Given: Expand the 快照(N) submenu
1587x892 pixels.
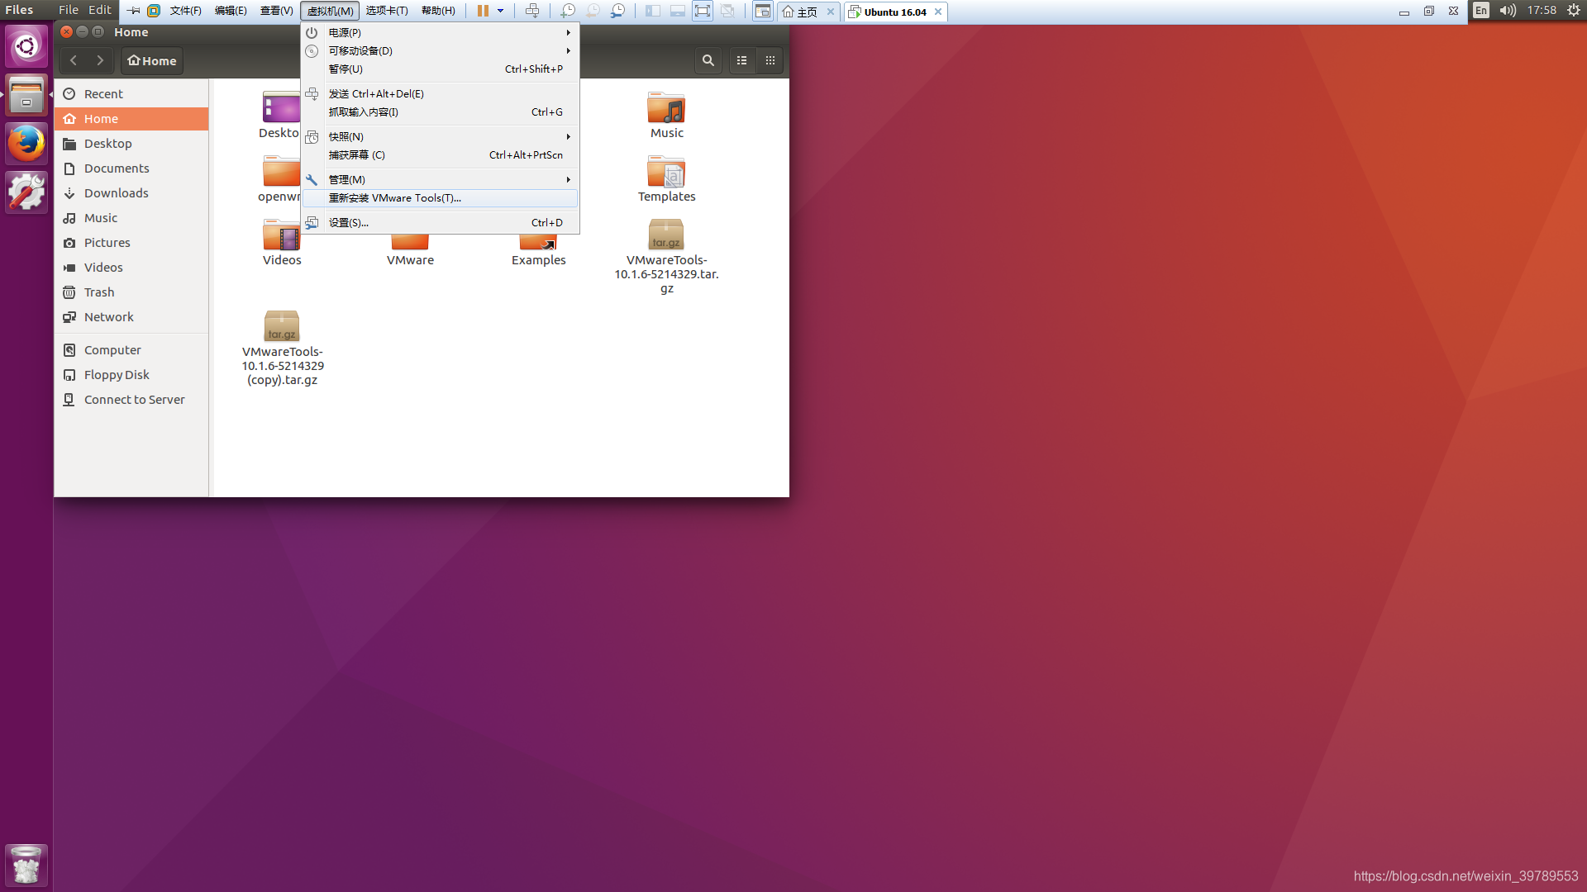Looking at the screenshot, I should coord(440,137).
